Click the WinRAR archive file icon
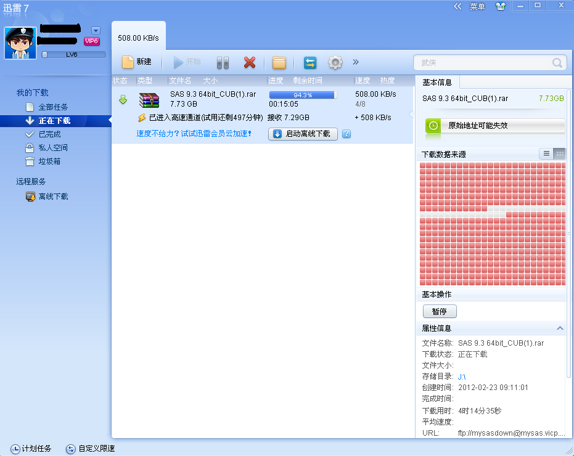This screenshot has width=574, height=456. point(149,100)
